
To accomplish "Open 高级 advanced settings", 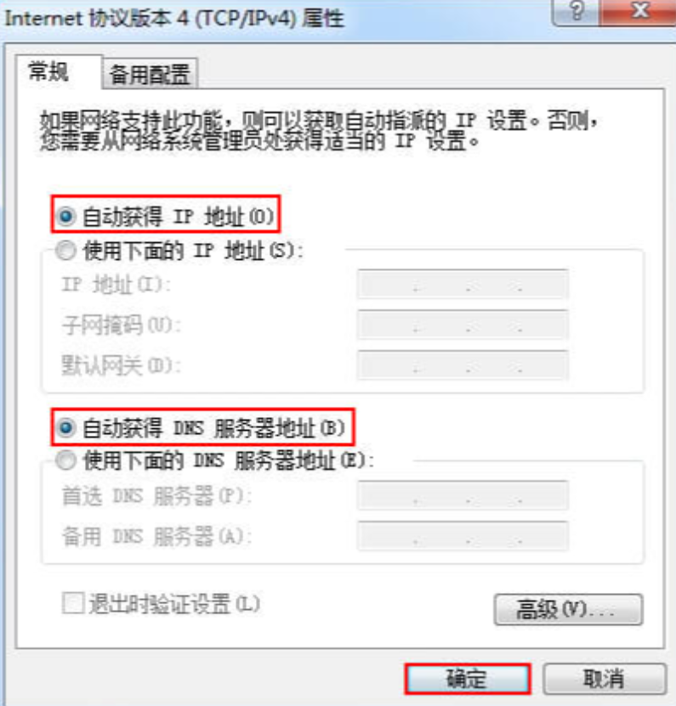I will pyautogui.click(x=568, y=610).
